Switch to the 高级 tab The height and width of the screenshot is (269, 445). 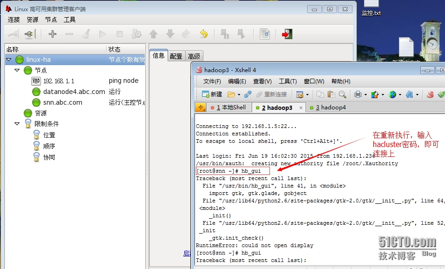(x=194, y=56)
